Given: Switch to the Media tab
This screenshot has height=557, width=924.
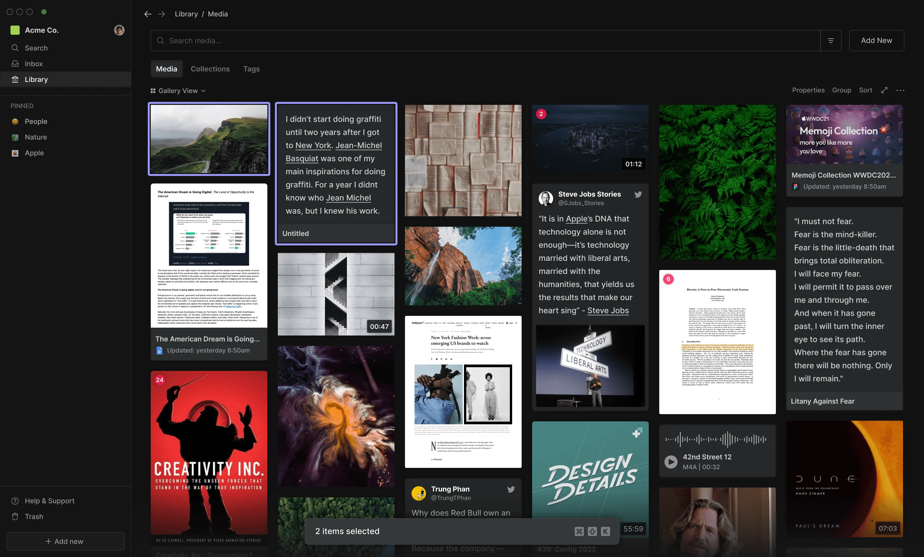Looking at the screenshot, I should tap(166, 68).
